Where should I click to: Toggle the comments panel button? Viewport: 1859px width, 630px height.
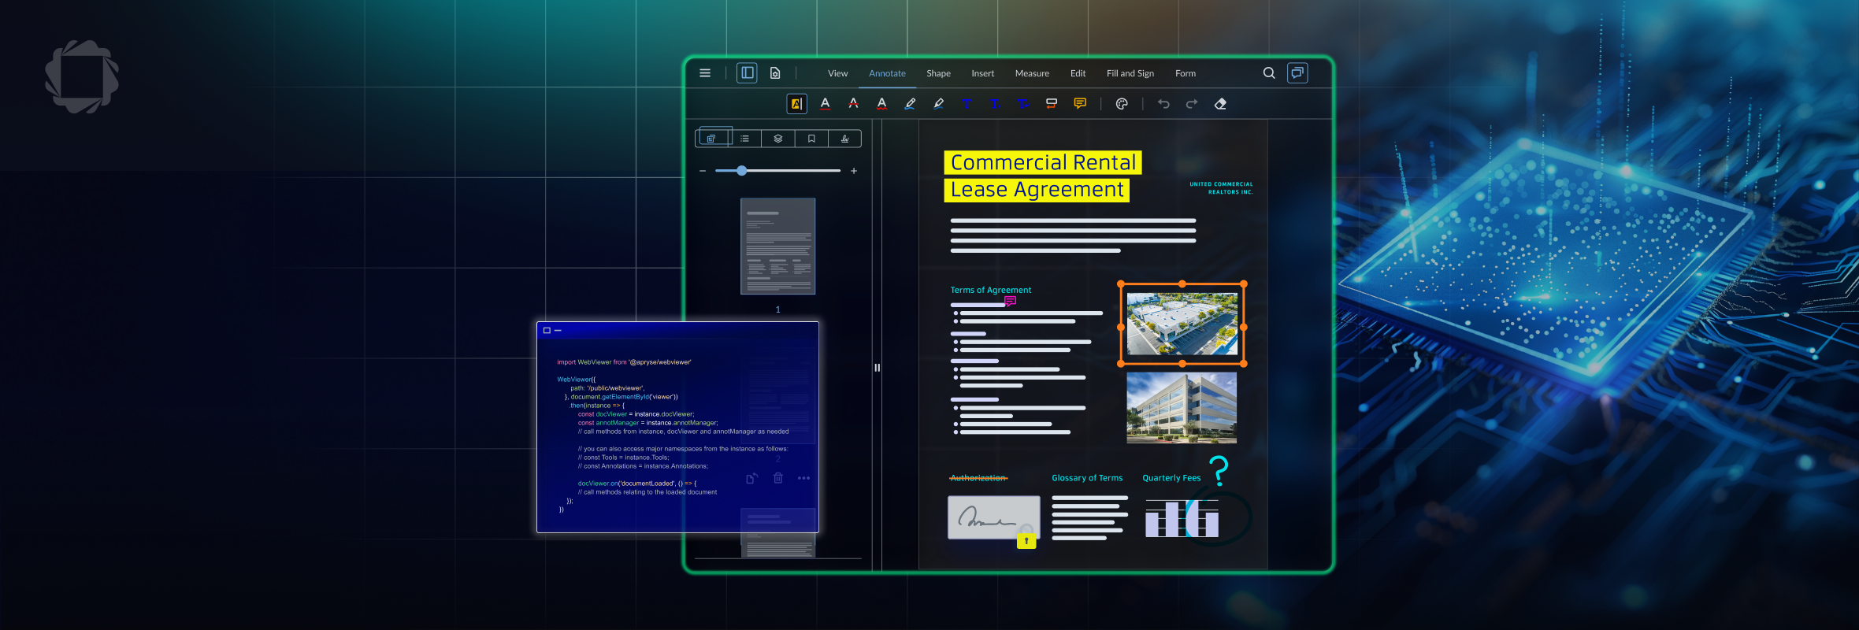1297,73
